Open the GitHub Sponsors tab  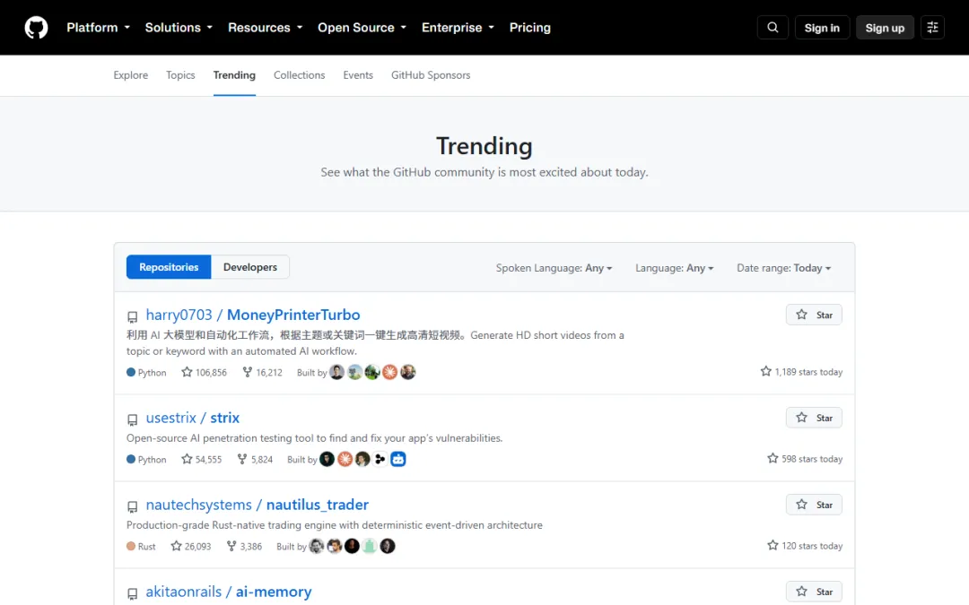[431, 75]
